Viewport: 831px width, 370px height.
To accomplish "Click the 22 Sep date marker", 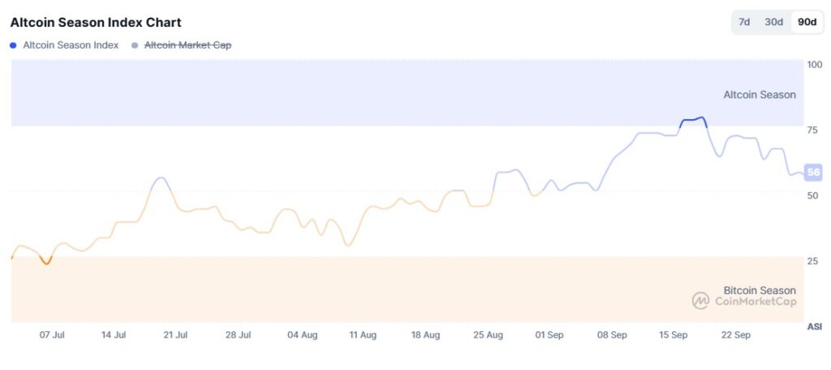I will click(x=736, y=334).
